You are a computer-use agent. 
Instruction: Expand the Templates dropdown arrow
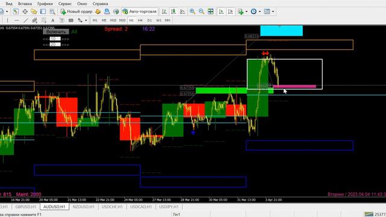coord(273,11)
